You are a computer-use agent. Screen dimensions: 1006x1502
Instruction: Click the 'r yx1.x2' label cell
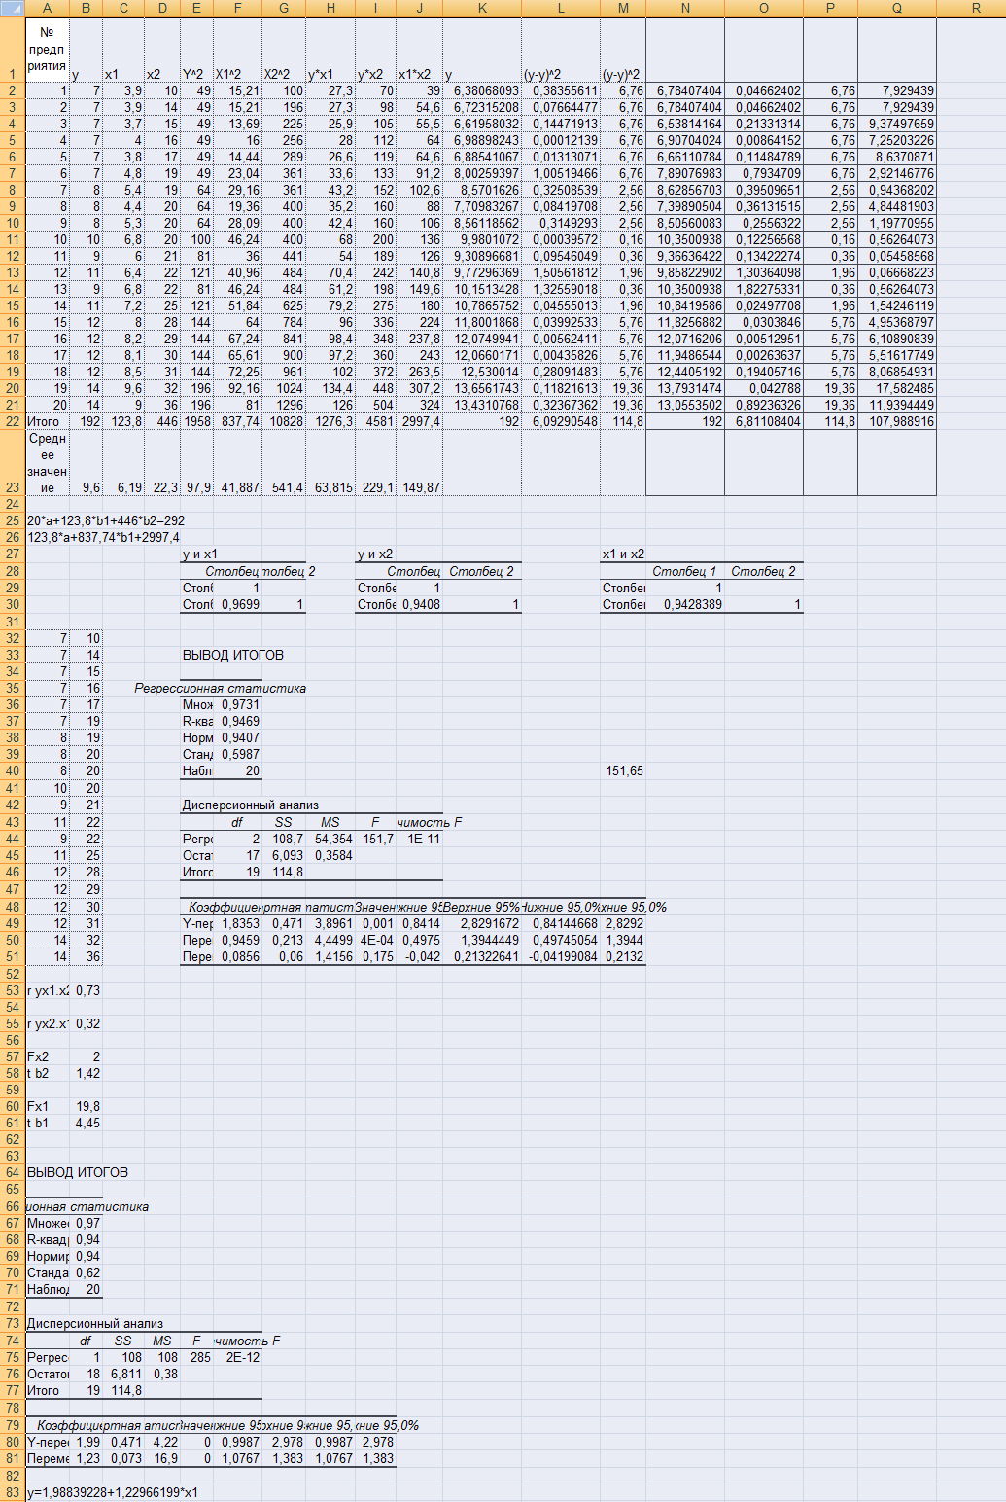[48, 990]
